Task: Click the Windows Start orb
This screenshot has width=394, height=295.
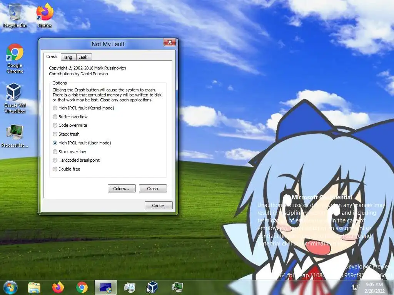Action: click(10, 287)
